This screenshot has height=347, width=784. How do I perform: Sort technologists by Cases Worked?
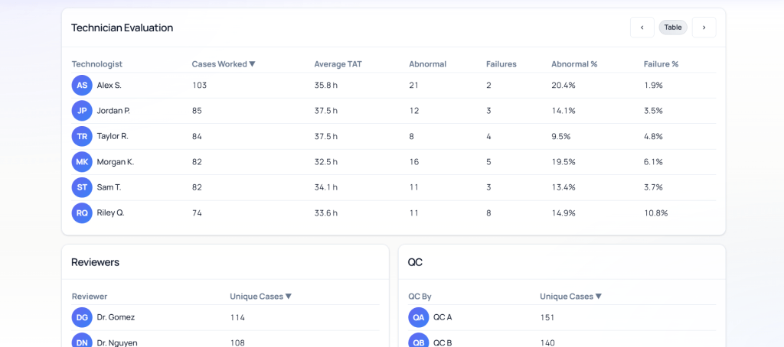[x=223, y=64]
